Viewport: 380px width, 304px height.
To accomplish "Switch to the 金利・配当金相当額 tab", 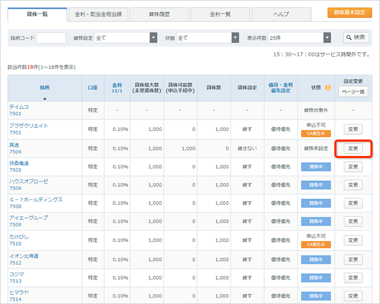I will (98, 13).
